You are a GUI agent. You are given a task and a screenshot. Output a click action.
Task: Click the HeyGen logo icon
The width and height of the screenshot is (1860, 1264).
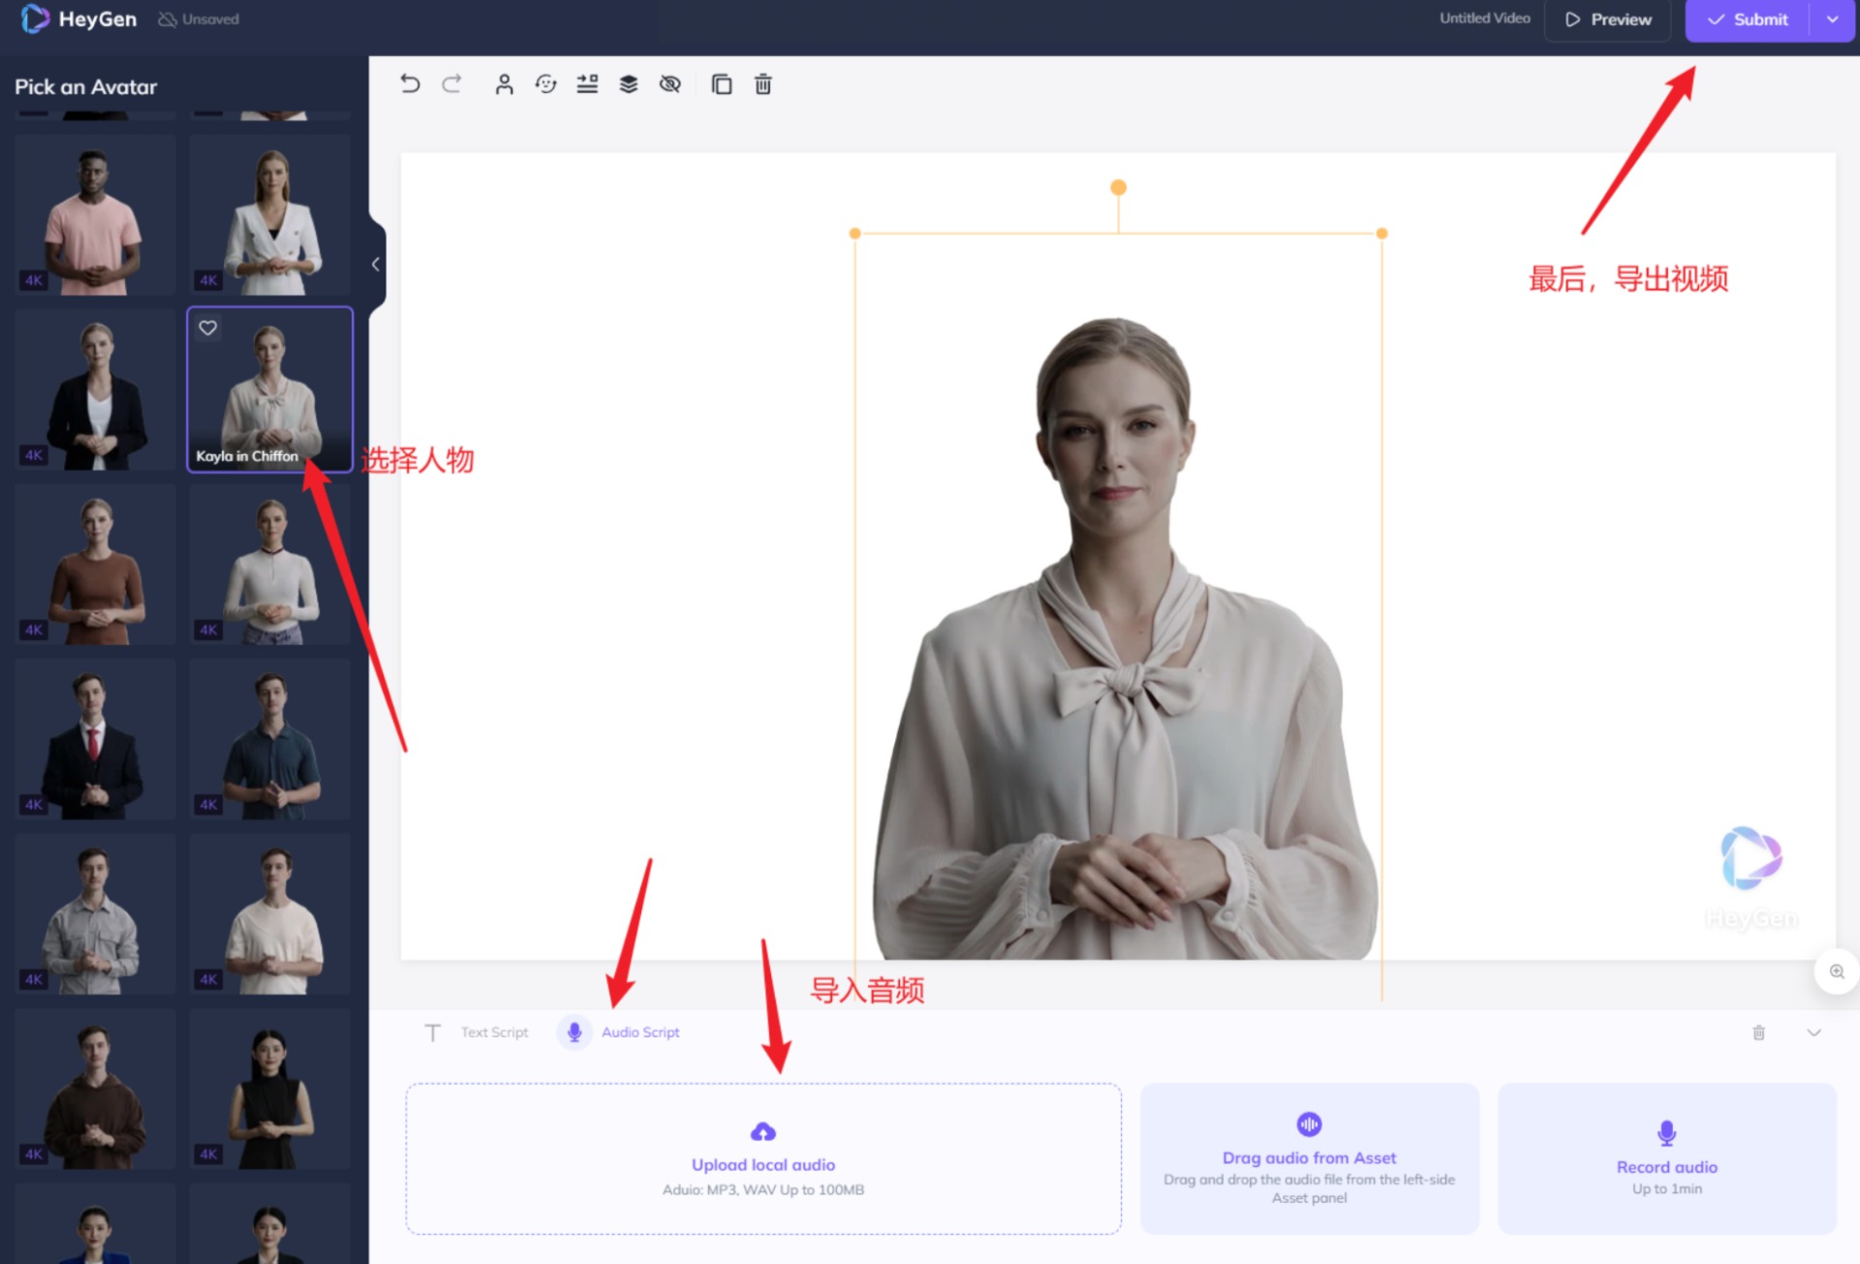pos(35,18)
